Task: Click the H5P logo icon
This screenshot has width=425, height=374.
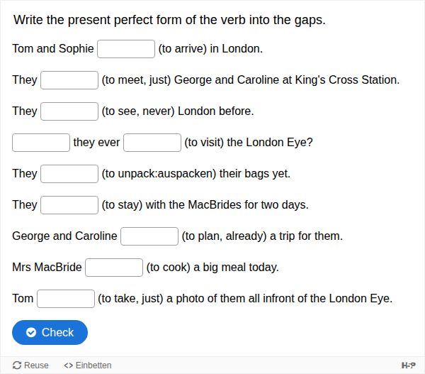Action: pos(408,365)
